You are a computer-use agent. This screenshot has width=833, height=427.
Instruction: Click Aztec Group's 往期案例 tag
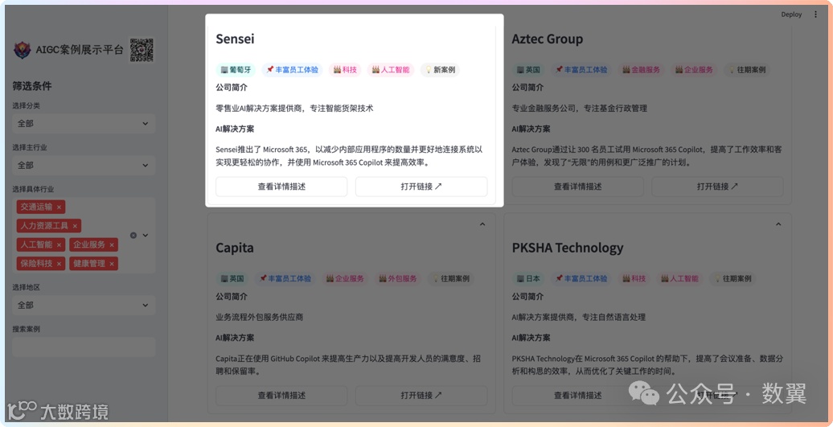[747, 70]
